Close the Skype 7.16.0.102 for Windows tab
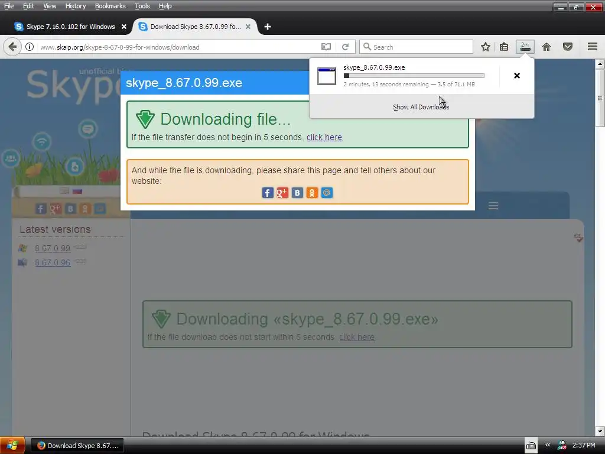This screenshot has width=605, height=454. point(124,27)
